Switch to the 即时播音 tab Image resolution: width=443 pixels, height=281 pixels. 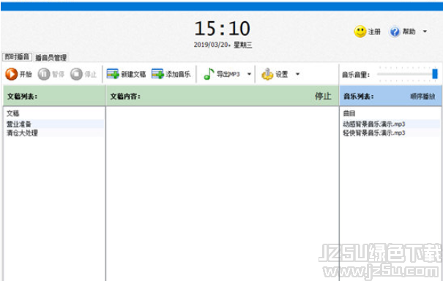pos(18,57)
